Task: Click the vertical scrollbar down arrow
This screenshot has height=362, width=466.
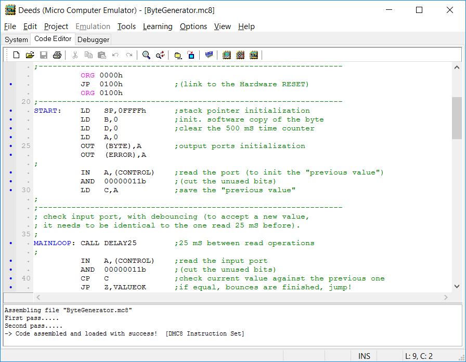Action: pos(457,286)
